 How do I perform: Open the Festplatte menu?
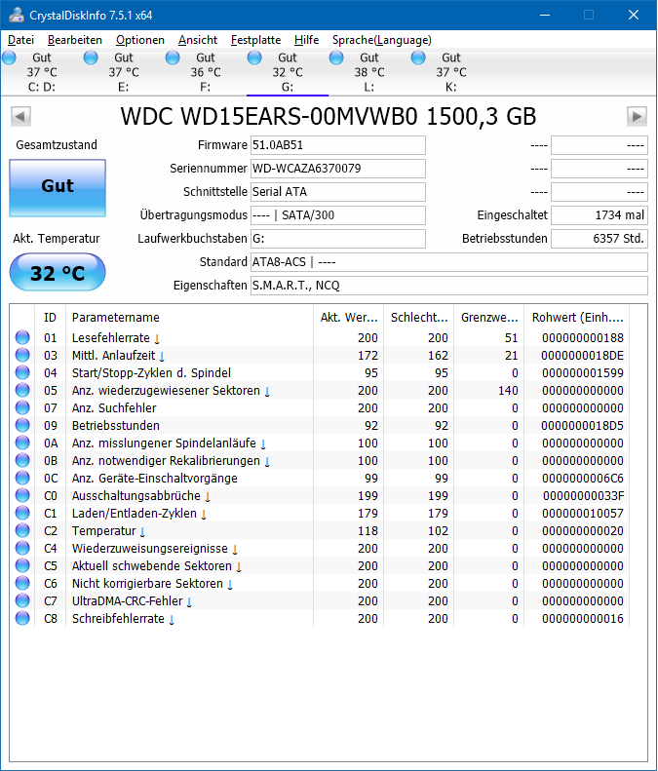coord(255,40)
